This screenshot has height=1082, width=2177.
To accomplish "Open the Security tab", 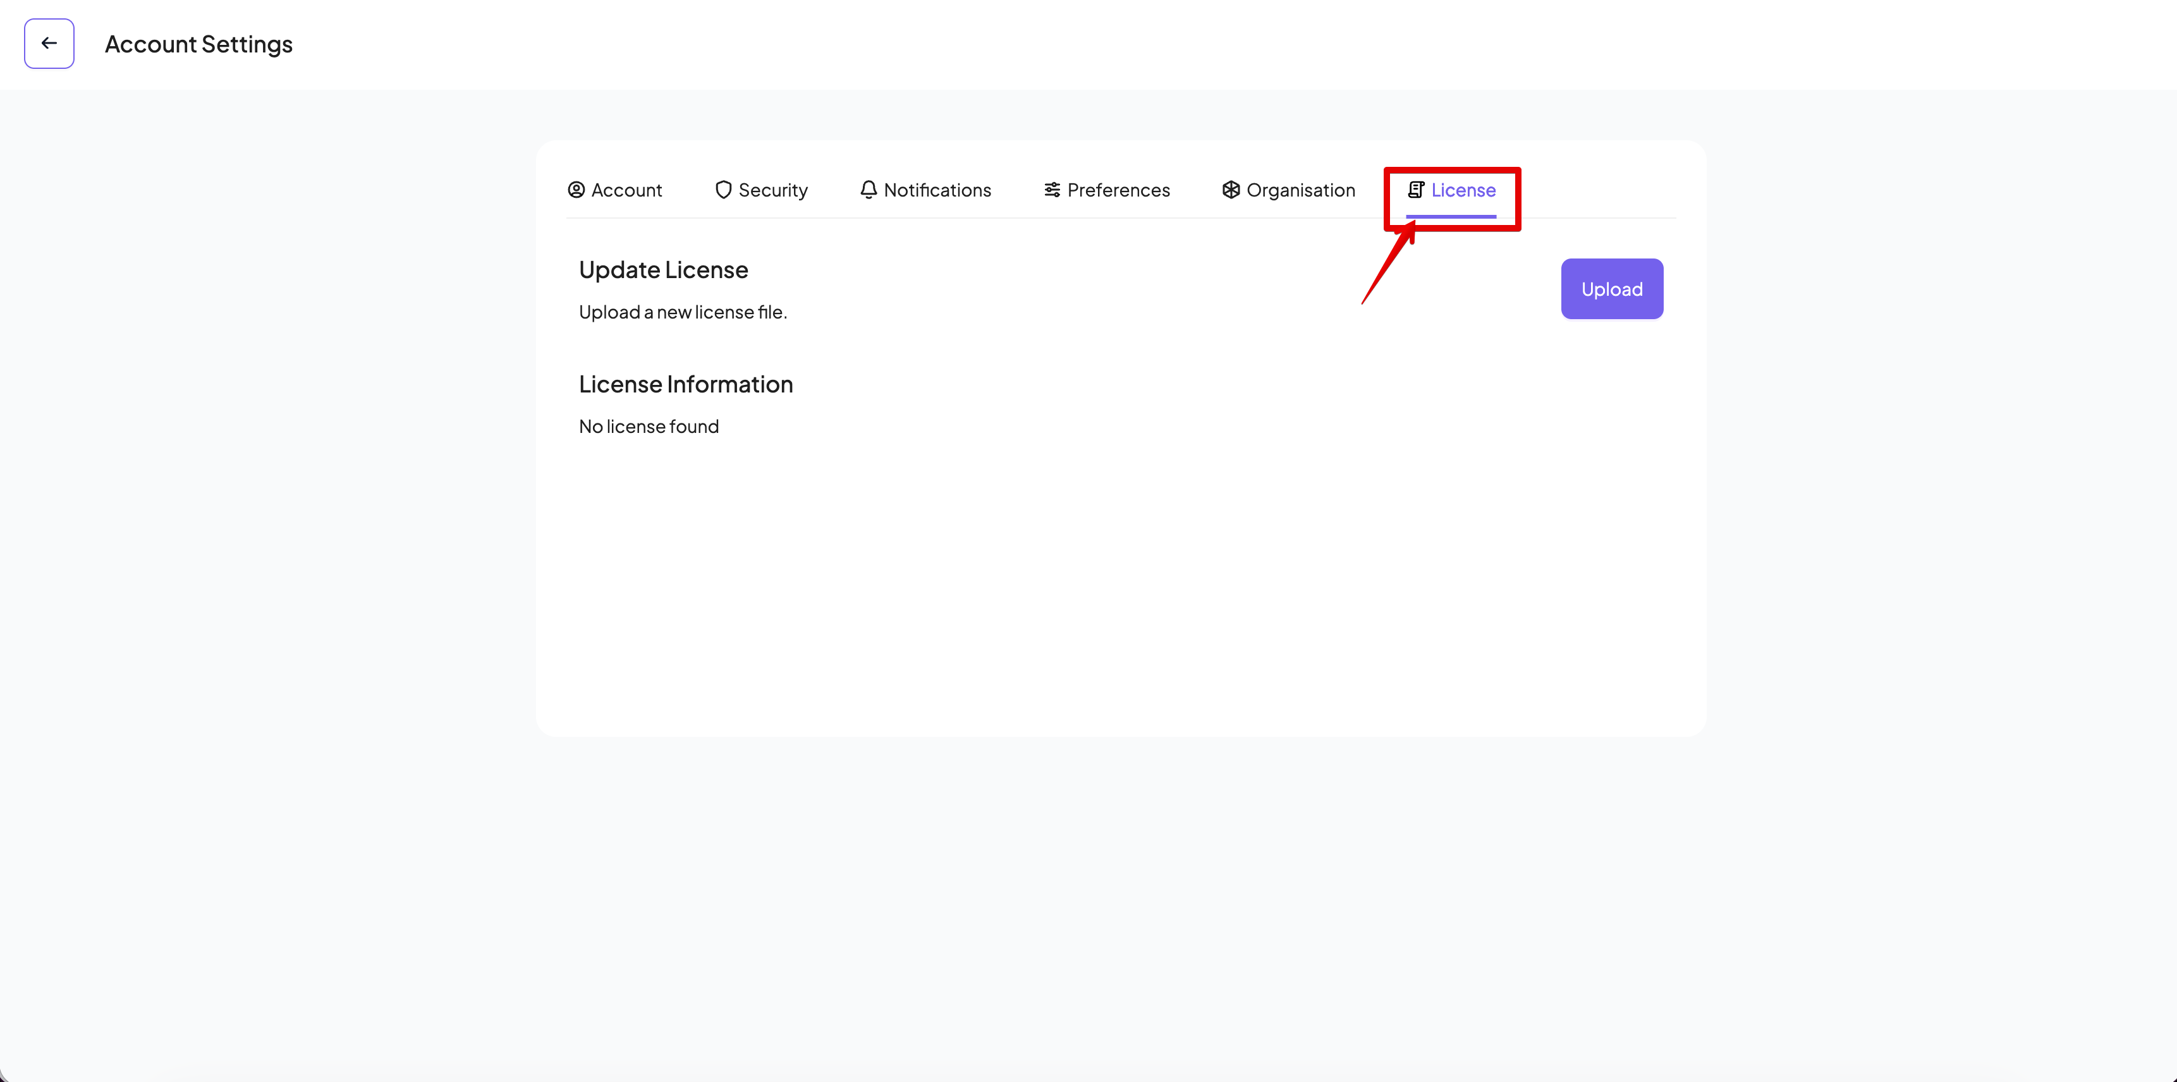I will tap(772, 190).
